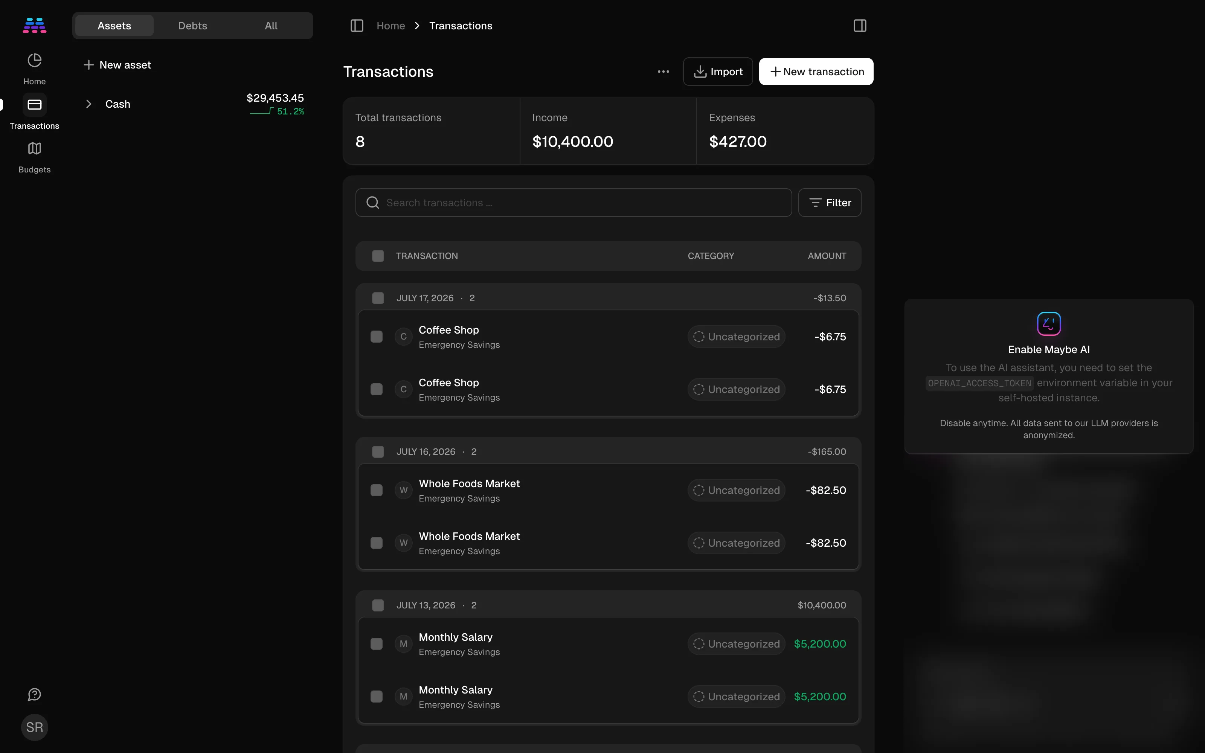Go to Home in the breadcrumb
The image size is (1205, 753).
(390, 25)
